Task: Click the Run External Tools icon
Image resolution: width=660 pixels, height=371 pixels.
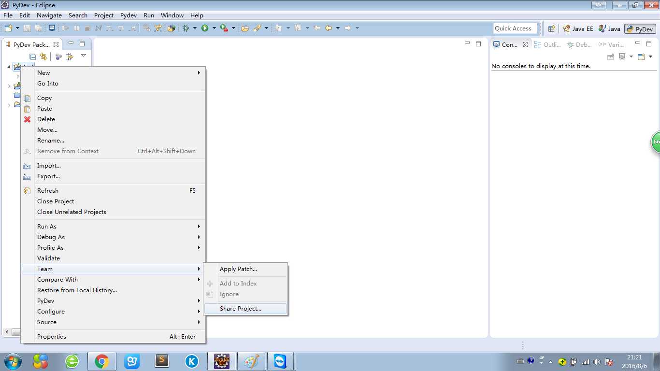Action: click(x=224, y=29)
